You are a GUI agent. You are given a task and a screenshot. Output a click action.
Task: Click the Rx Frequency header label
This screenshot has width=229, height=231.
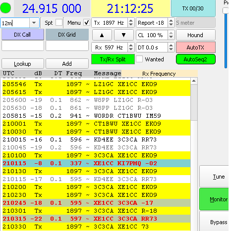point(159,74)
